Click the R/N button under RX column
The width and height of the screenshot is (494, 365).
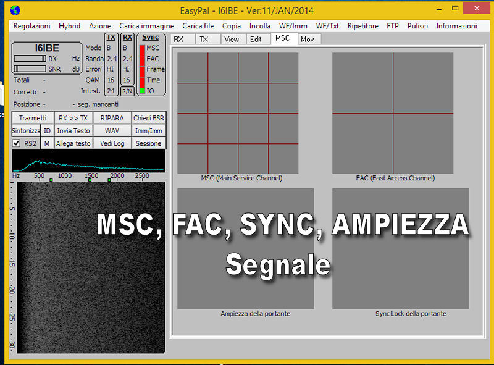(x=127, y=91)
